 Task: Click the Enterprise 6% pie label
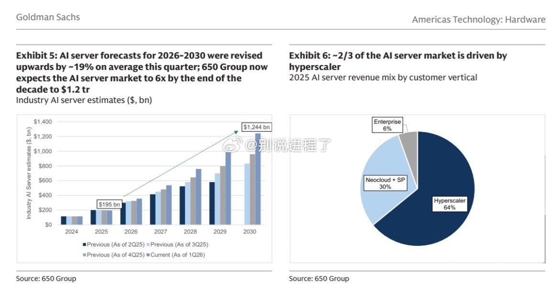[x=387, y=125]
